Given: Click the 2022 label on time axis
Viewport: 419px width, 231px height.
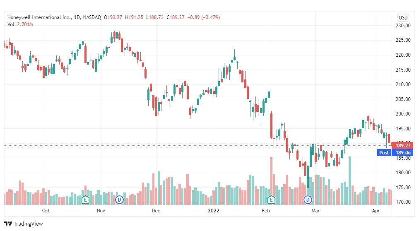Looking at the screenshot, I should pyautogui.click(x=214, y=211).
